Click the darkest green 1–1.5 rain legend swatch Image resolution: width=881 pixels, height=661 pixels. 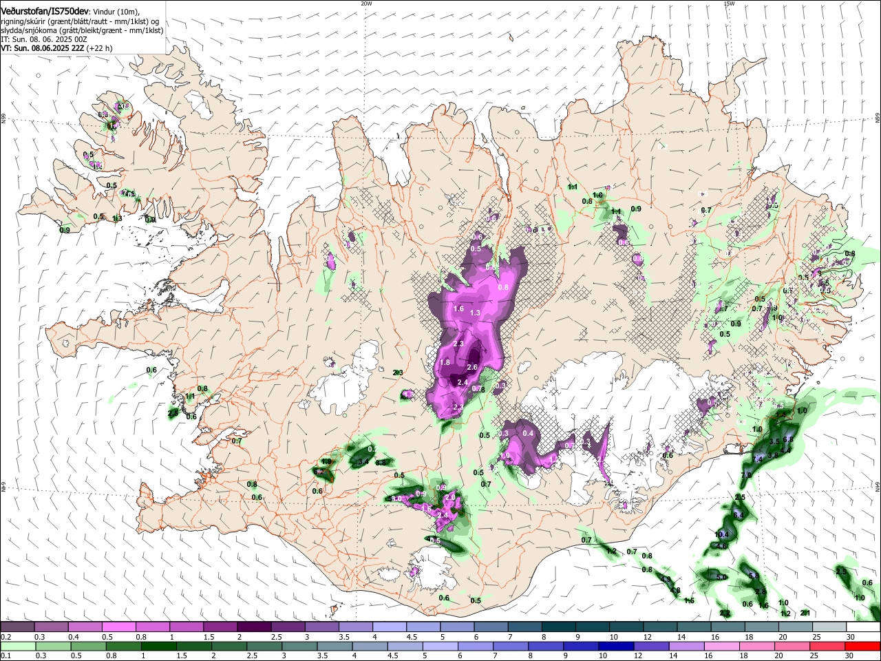click(158, 646)
